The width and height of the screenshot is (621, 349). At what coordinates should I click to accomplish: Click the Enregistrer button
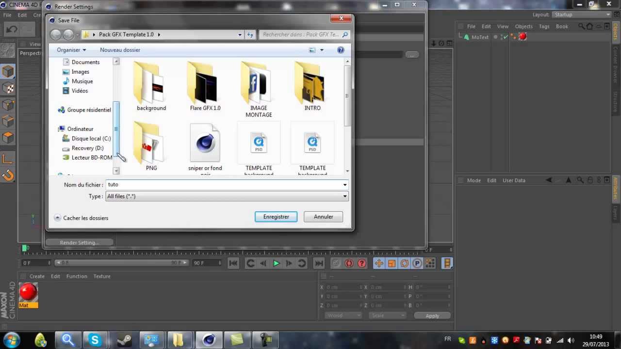(x=276, y=217)
